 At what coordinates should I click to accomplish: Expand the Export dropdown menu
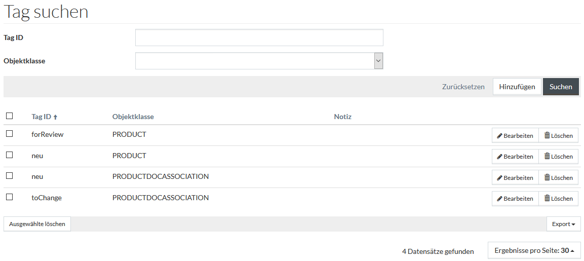564,224
